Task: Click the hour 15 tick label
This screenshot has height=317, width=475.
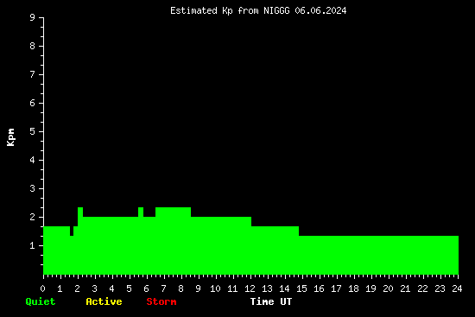Action: point(301,288)
